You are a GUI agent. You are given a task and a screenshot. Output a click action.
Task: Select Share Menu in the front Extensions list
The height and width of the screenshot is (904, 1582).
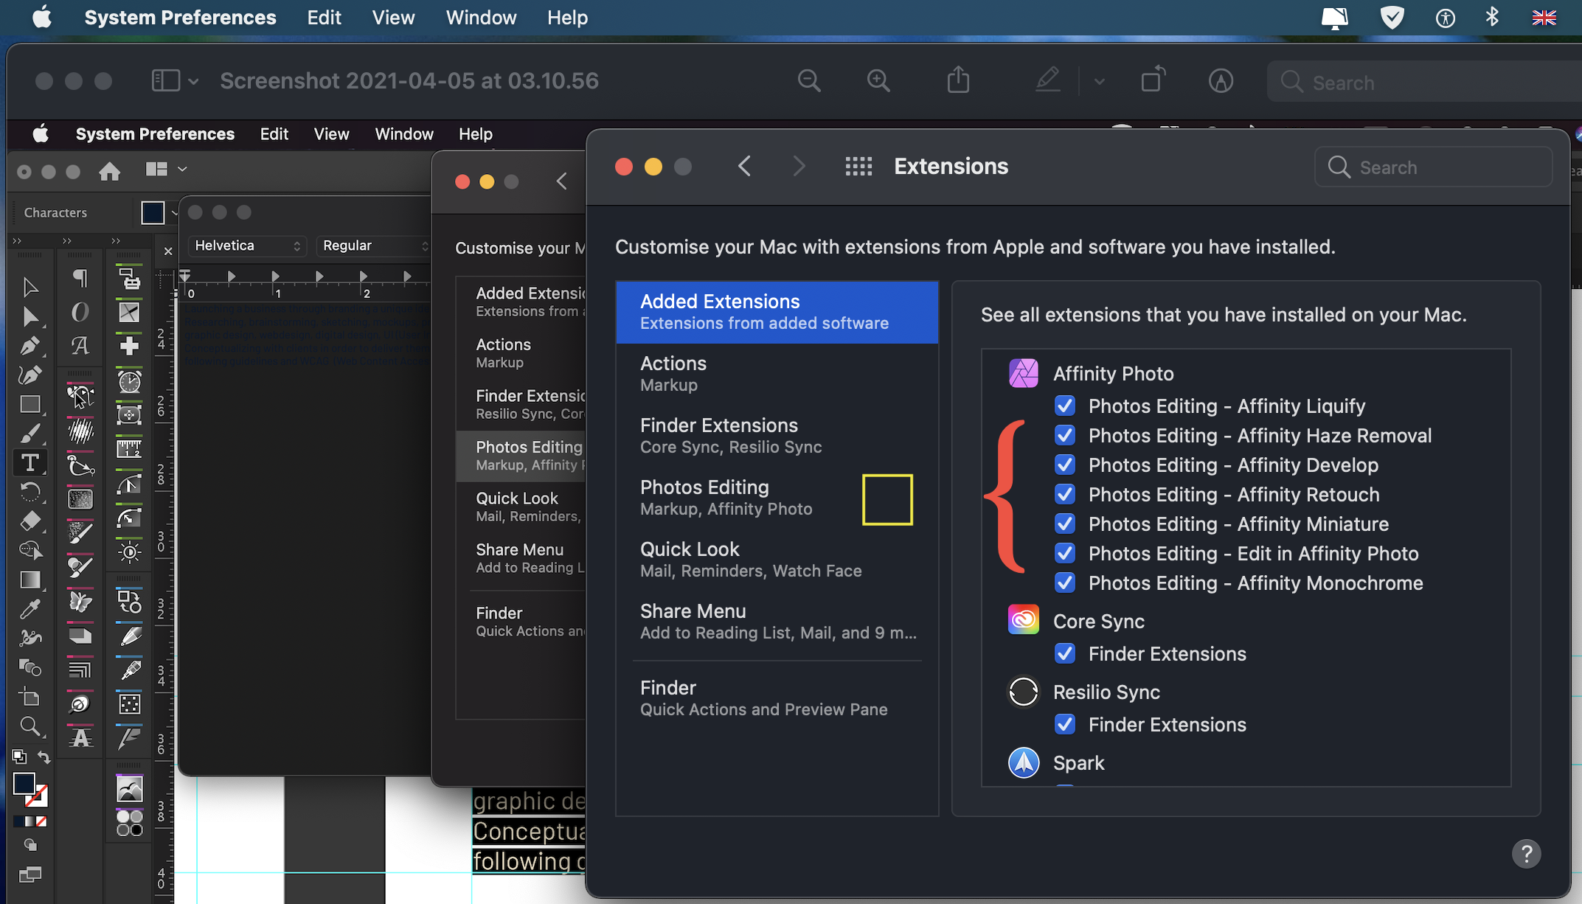[x=777, y=622]
